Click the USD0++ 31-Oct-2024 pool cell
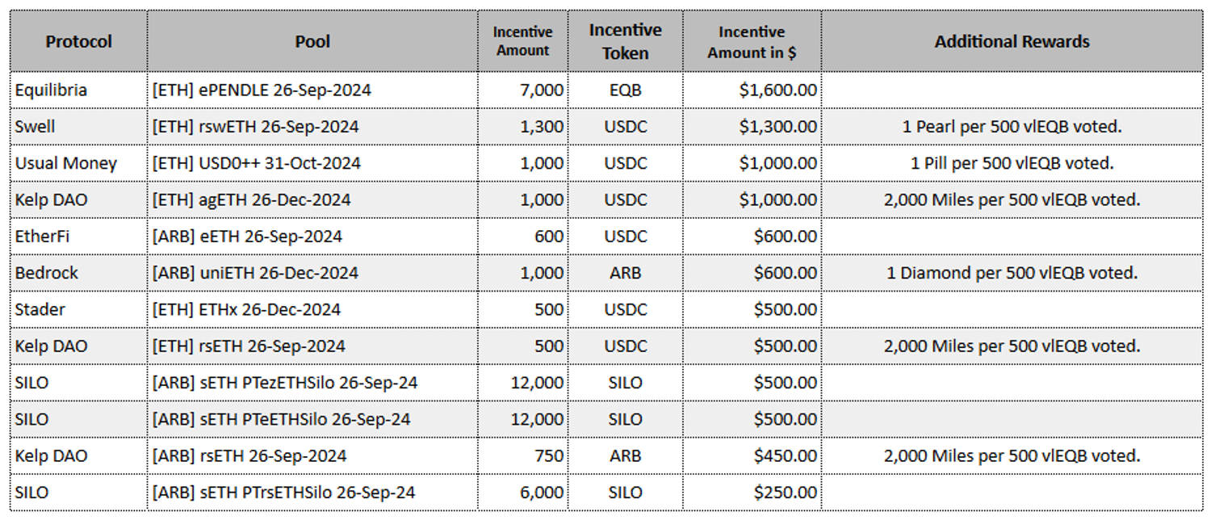 [x=256, y=163]
